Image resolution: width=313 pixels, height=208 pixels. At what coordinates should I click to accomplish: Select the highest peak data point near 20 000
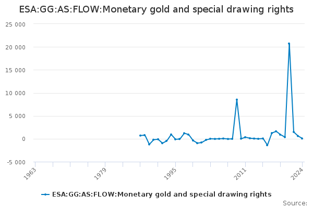[289, 44]
